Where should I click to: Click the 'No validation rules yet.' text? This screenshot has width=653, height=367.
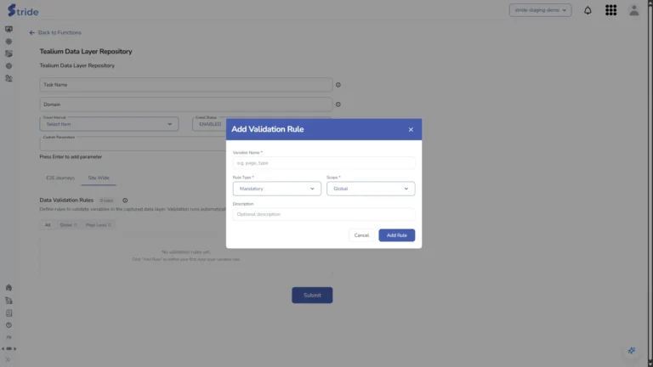tap(185, 251)
